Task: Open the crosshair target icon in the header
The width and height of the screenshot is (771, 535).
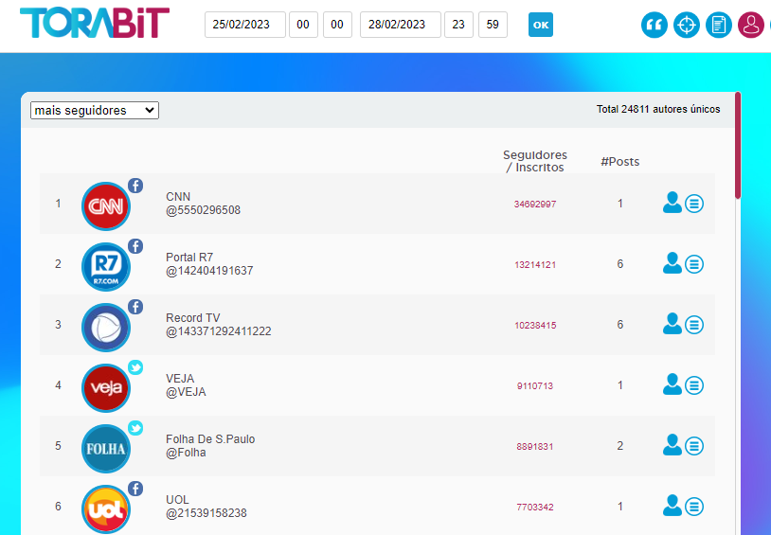Action: (x=687, y=25)
